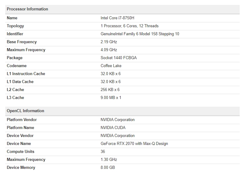Click the Processor Information section header
Image resolution: width=248 pixels, height=175 pixels.
pyautogui.click(x=27, y=9)
